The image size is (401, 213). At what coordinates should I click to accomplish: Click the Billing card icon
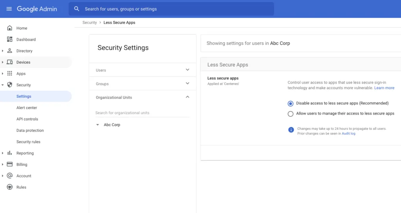10,164
